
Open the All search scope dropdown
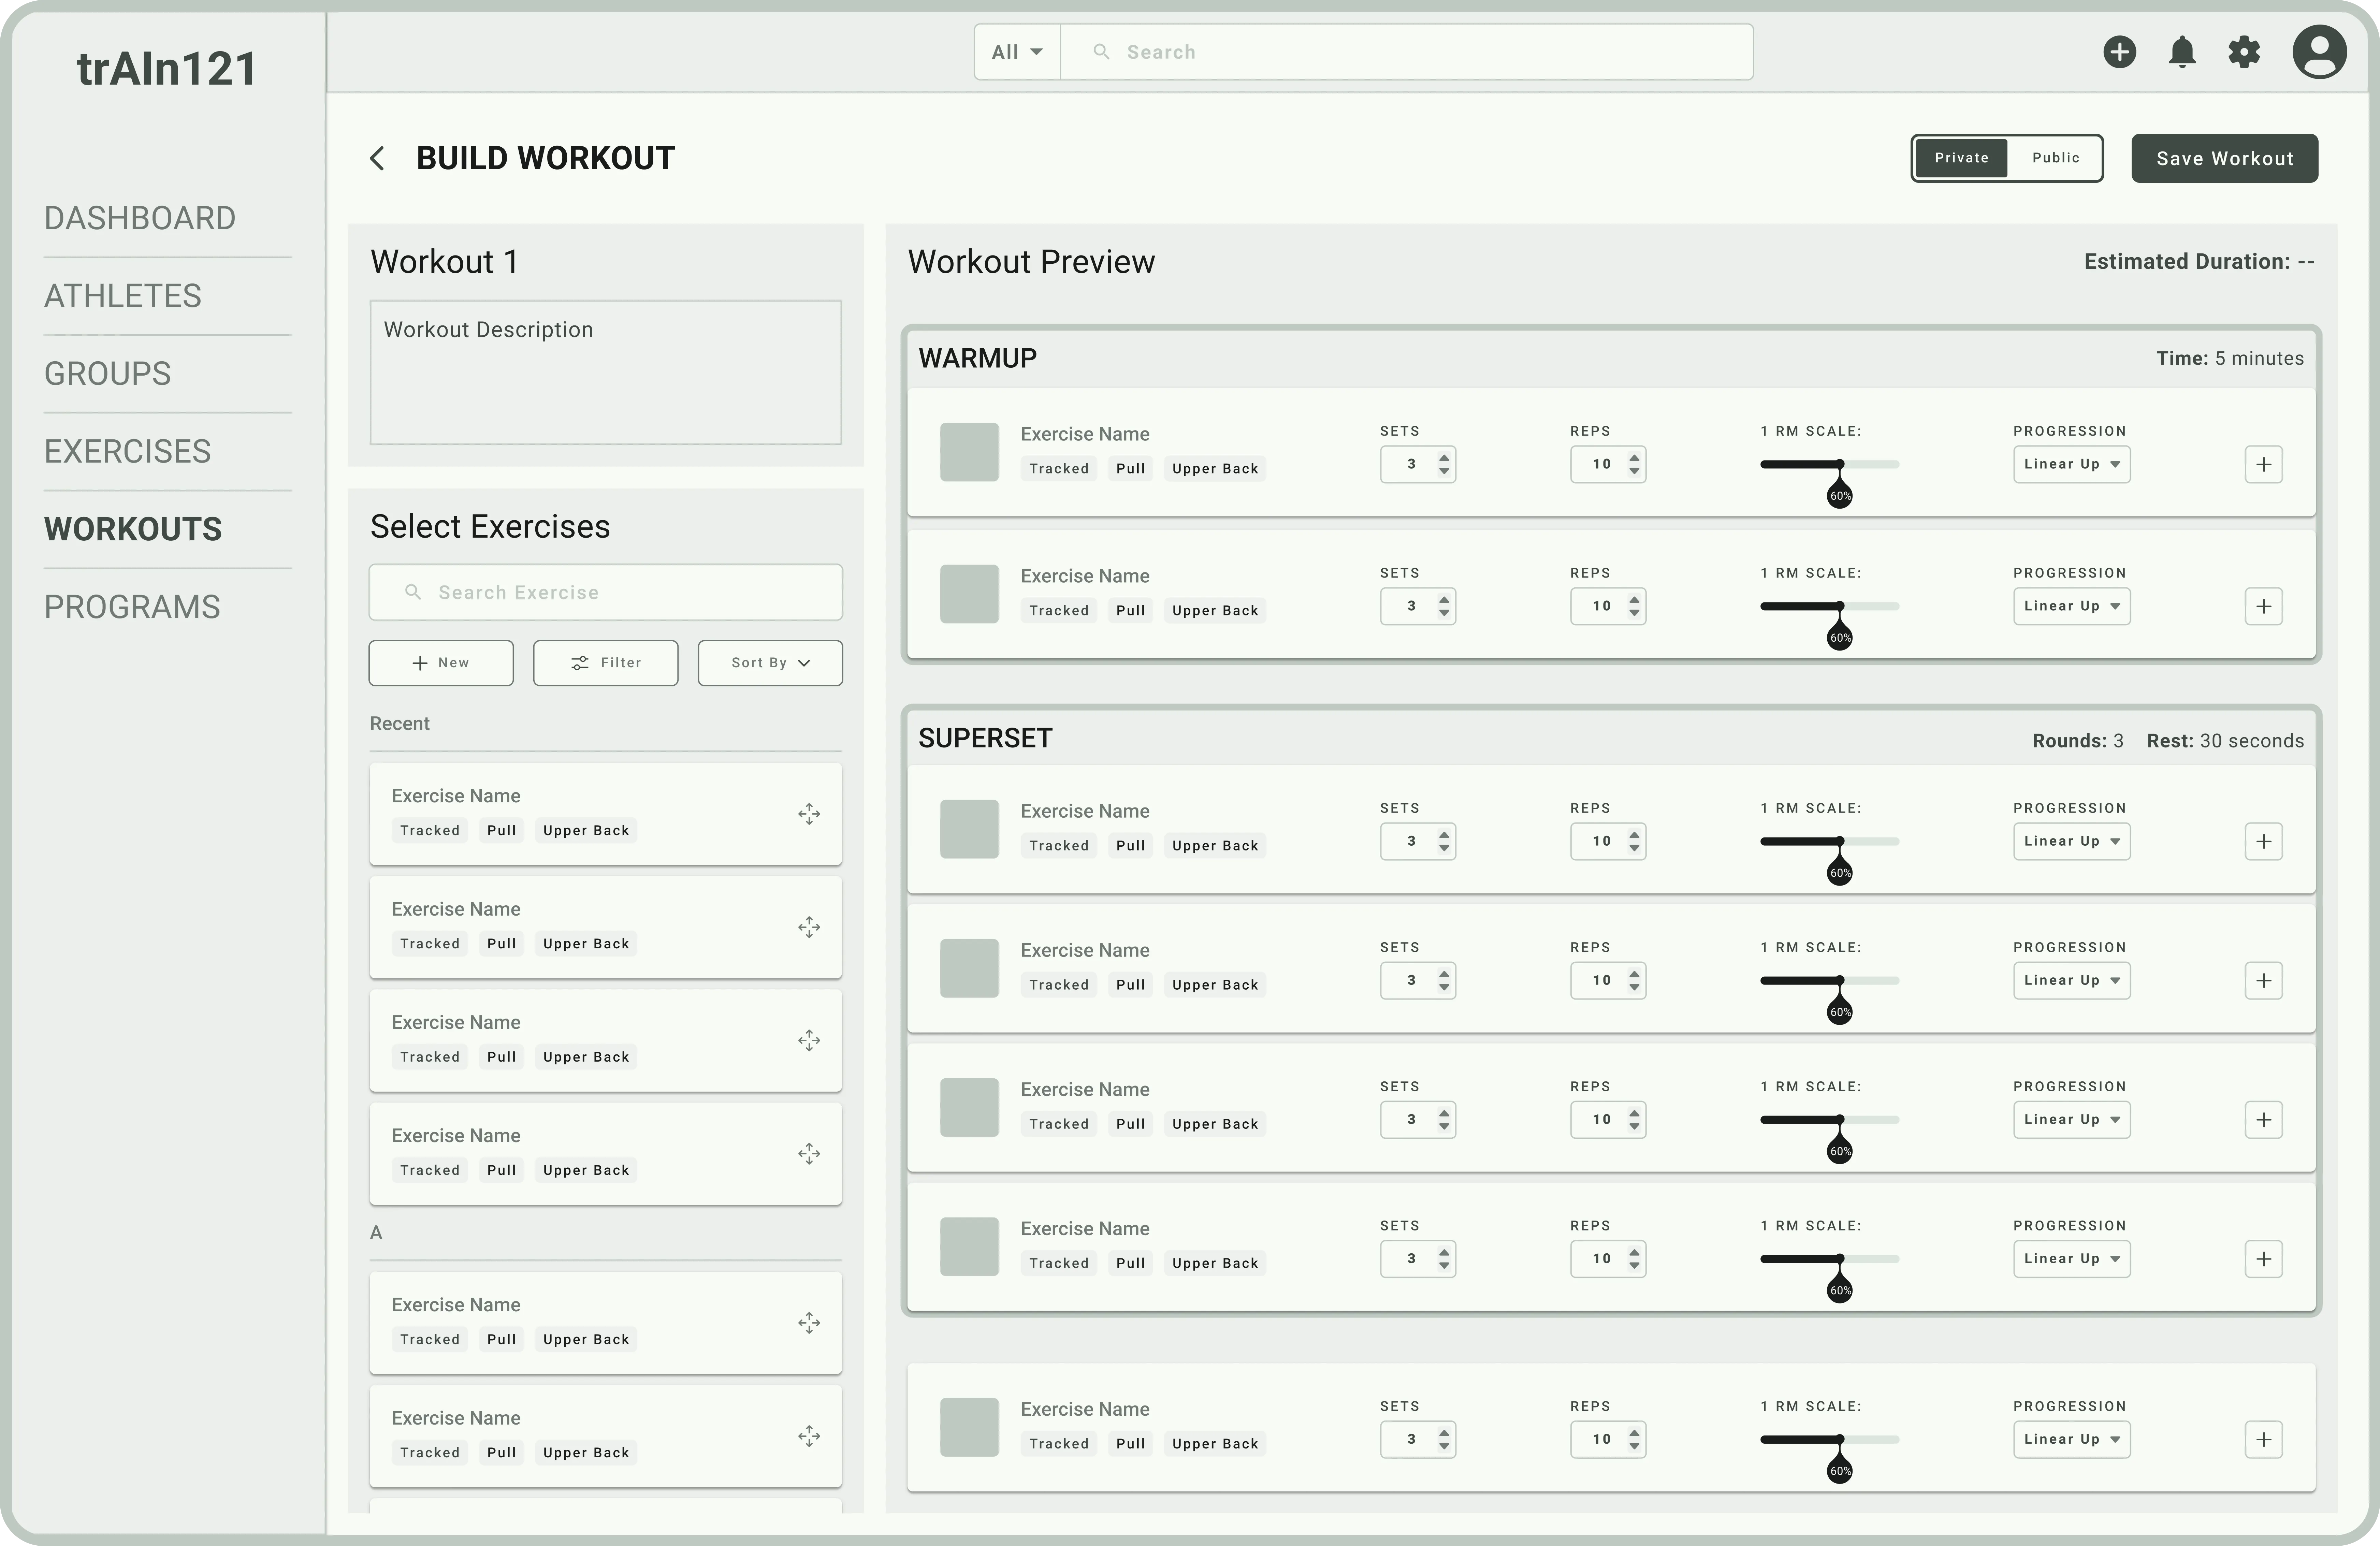coord(1016,51)
